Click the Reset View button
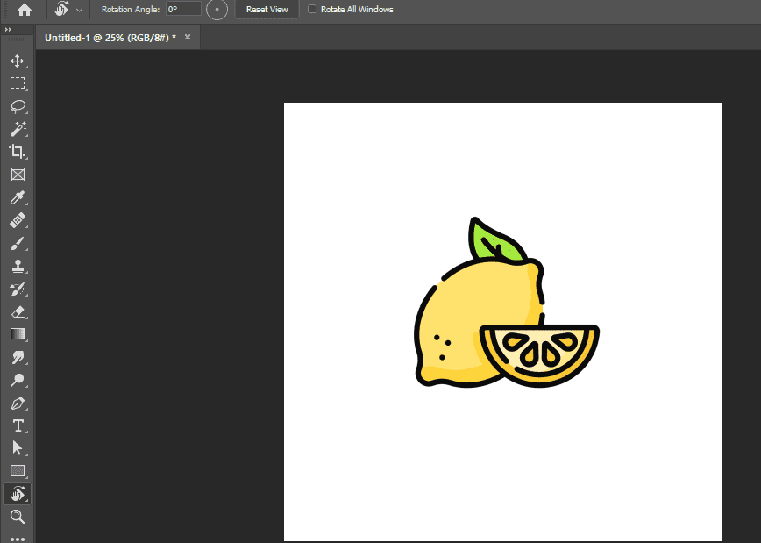Viewport: 761px width, 543px height. tap(267, 10)
